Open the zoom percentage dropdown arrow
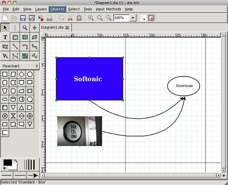228x185 pixels. click(133, 18)
